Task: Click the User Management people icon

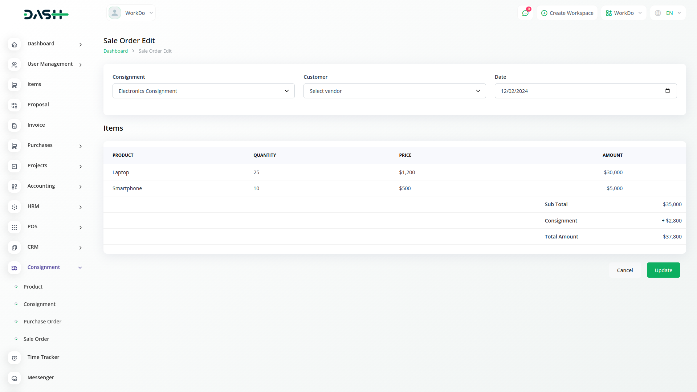Action: pyautogui.click(x=14, y=65)
